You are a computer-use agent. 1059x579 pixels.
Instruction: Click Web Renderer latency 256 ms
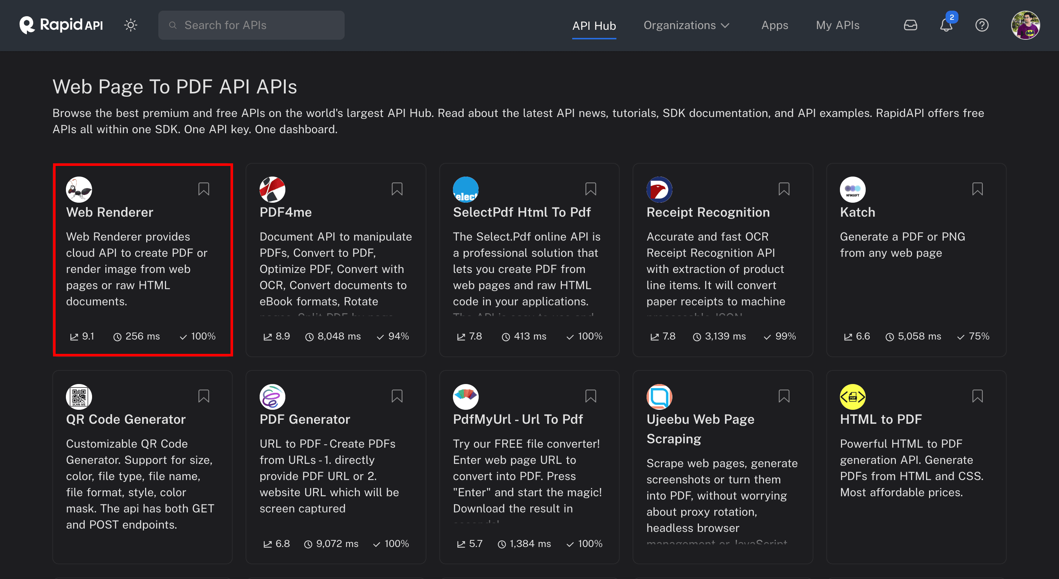click(x=136, y=336)
